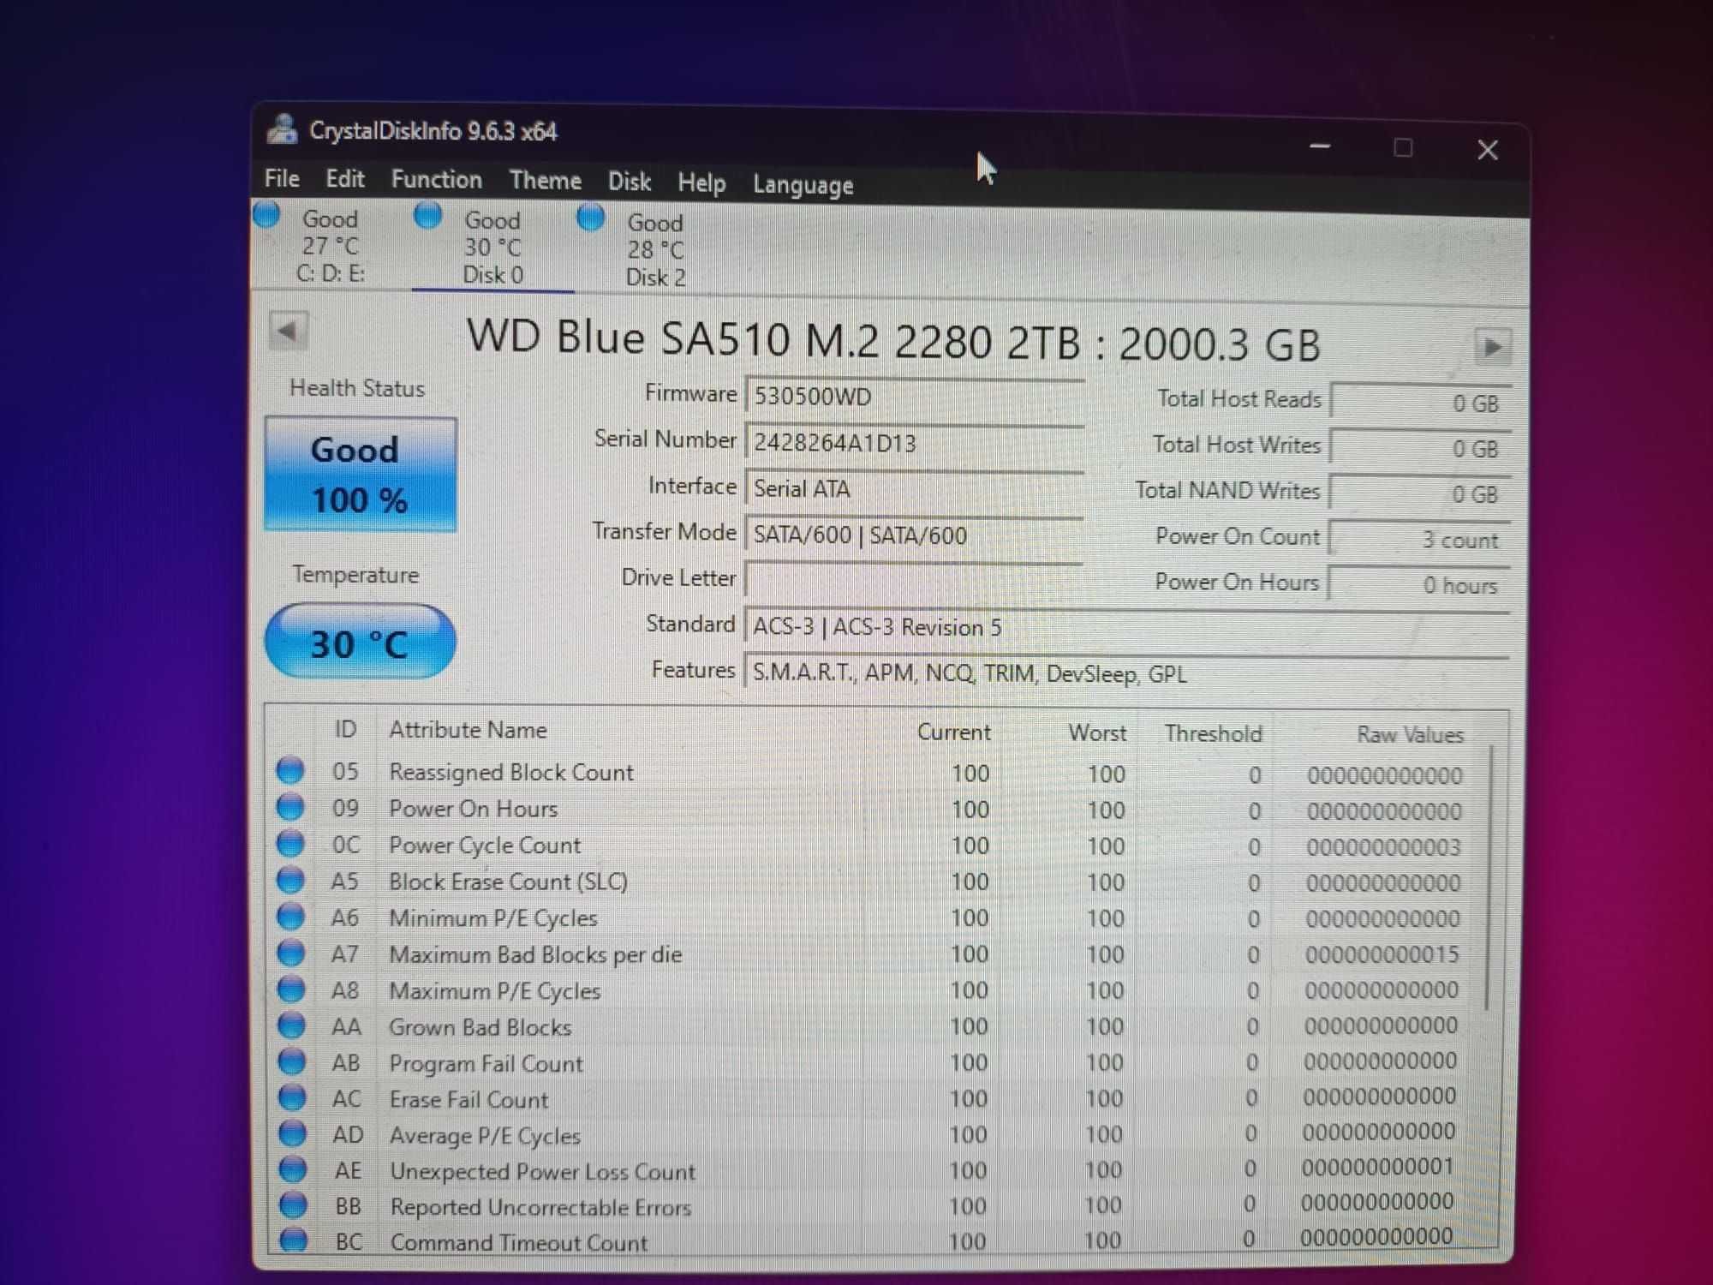
Task: Click status orb of Power On Hours attribute row
Action: (x=289, y=807)
